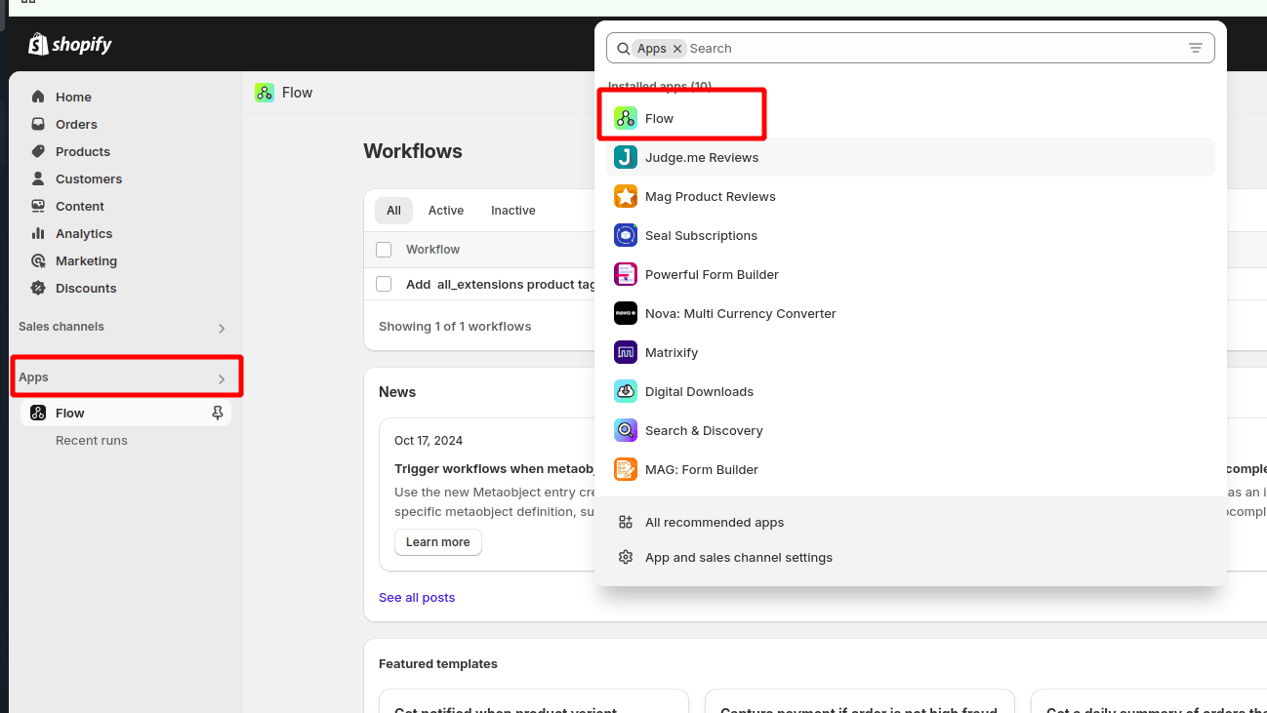
Task: Click the Marketing target icon
Action: pos(38,260)
